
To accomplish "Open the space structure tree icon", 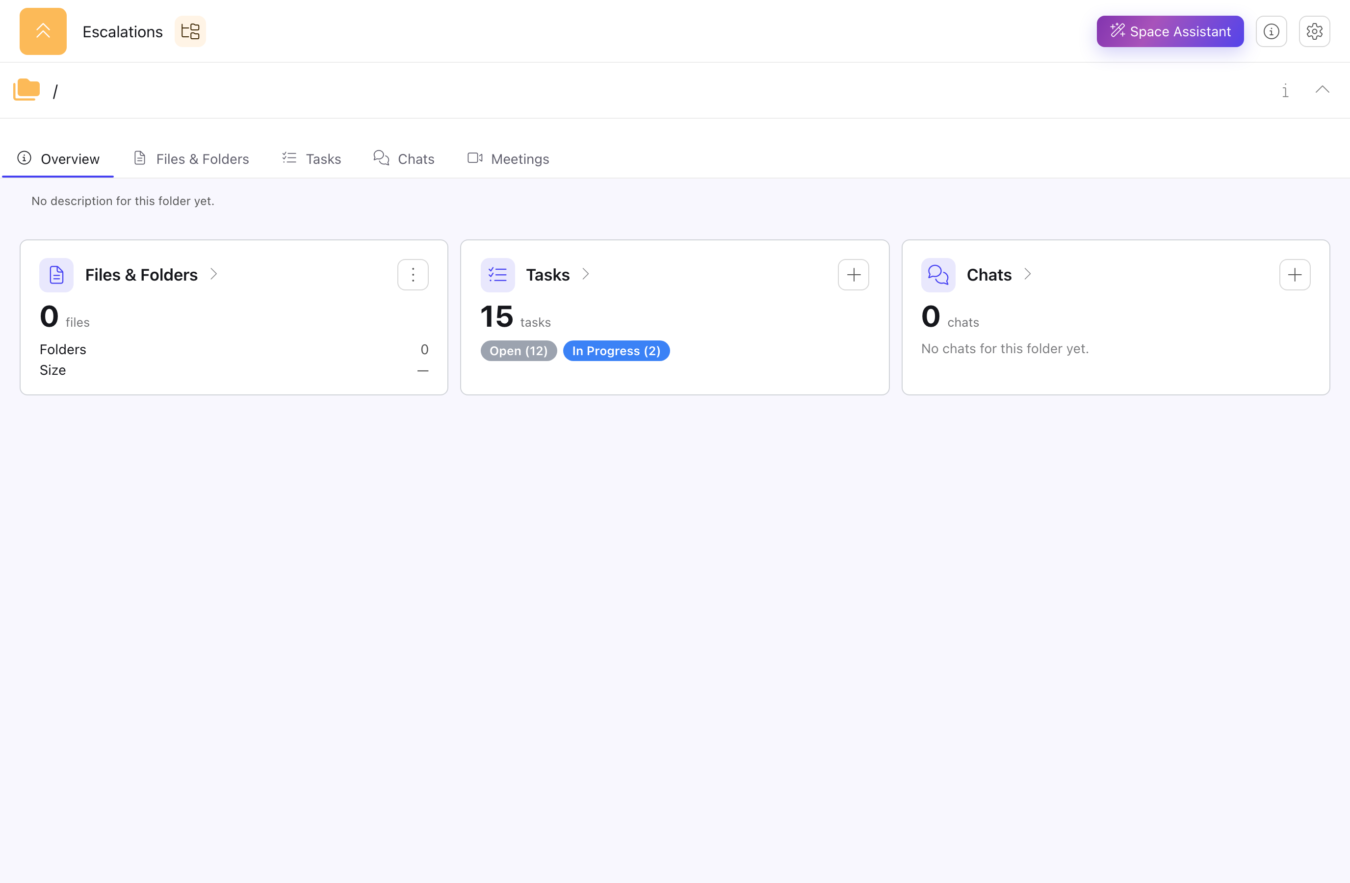I will 190,31.
